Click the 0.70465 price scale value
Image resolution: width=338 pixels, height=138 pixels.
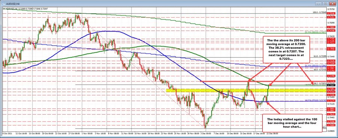332,117
